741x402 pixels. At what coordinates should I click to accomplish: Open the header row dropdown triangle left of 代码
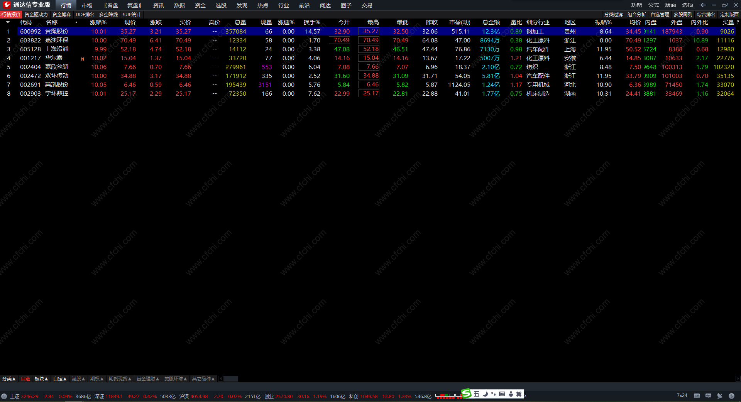(8, 22)
